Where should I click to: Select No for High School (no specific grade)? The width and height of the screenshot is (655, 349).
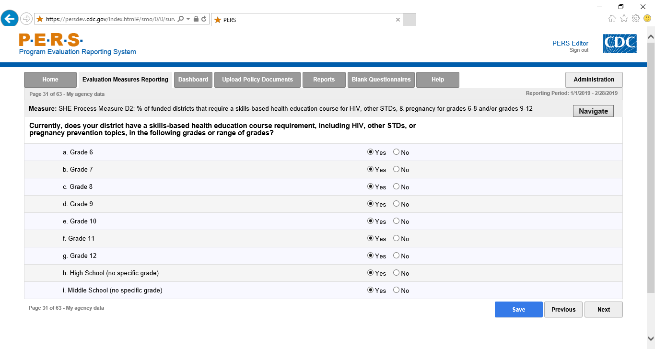pos(396,273)
